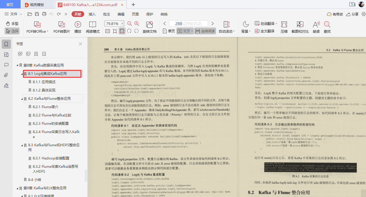Run 全文翻译 full-text translation

click(x=267, y=31)
